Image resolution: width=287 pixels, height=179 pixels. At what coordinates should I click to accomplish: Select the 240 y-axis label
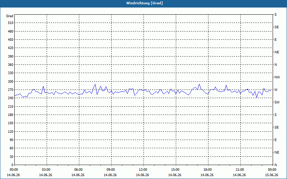11,98
